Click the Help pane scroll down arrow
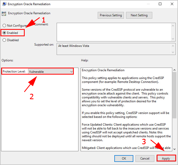178x165 pixels. 174,149
